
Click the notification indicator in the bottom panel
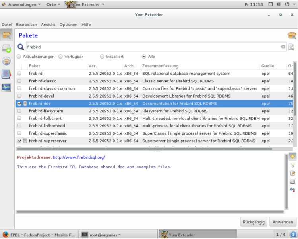294,235
